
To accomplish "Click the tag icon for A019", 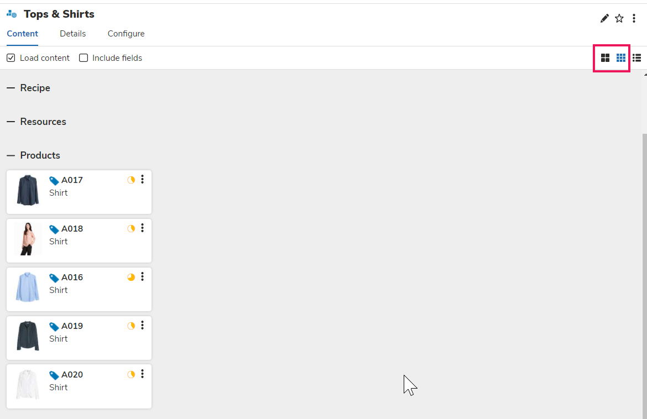I will [54, 327].
